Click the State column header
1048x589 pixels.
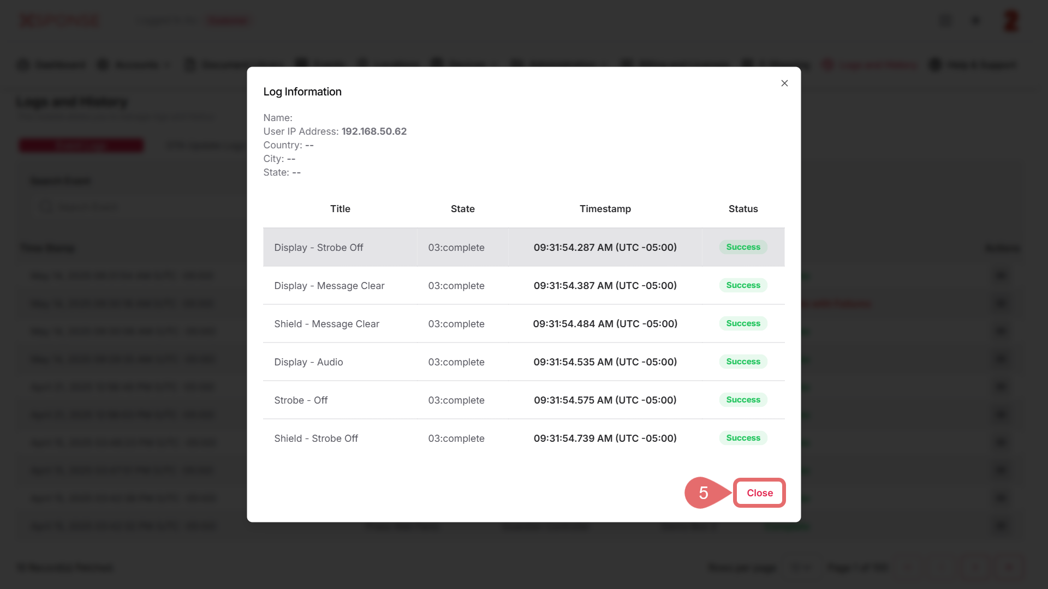click(462, 209)
